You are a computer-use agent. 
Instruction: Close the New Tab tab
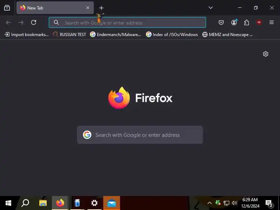point(88,8)
